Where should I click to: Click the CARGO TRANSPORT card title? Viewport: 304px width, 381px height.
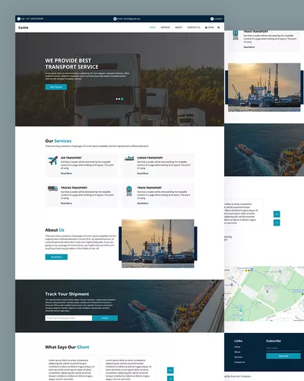coord(150,158)
